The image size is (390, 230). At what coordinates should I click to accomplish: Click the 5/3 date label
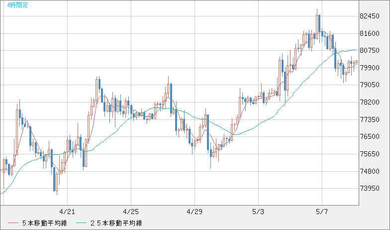click(258, 212)
